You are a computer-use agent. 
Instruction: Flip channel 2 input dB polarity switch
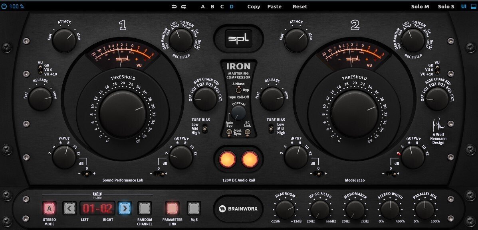point(319,174)
